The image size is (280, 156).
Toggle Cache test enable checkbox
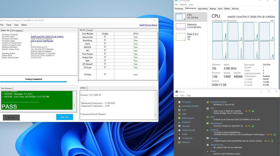coord(105,44)
